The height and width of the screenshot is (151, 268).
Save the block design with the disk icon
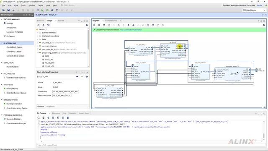pos(8,10)
